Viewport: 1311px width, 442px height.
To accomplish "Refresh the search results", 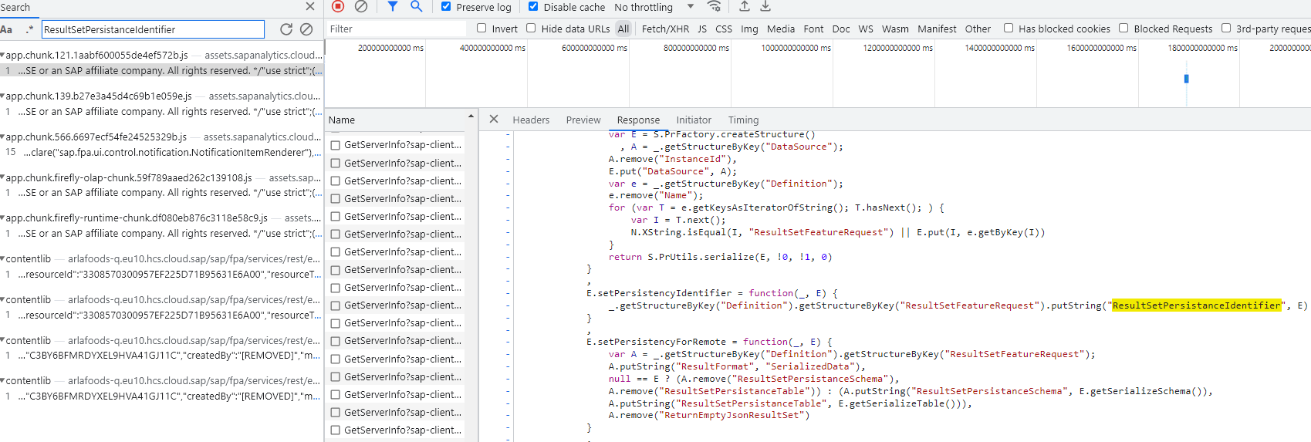I will click(x=286, y=29).
